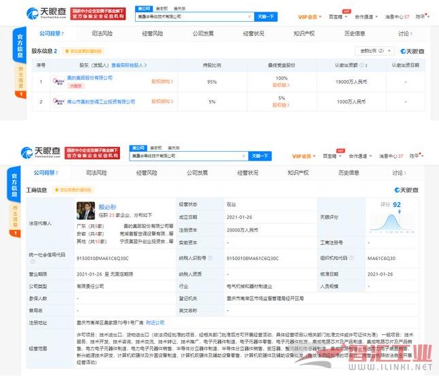This screenshot has width=439, height=377.
Task: Open shareholder 佛山市美的空调工业投资有限公司
Action: click(x=101, y=101)
